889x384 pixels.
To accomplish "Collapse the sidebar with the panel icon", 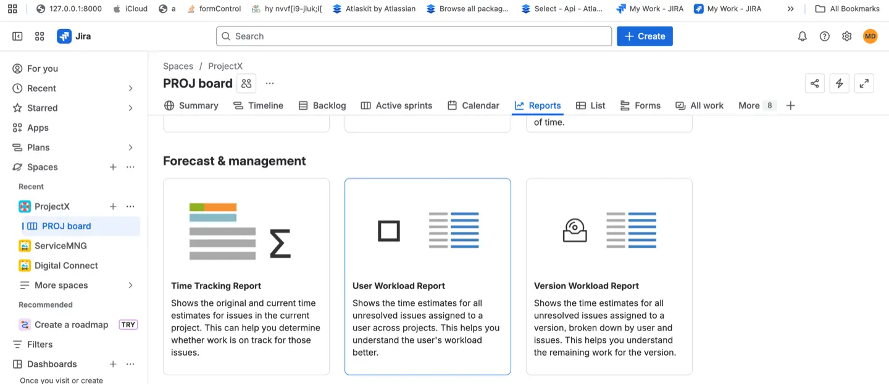I will 17,36.
